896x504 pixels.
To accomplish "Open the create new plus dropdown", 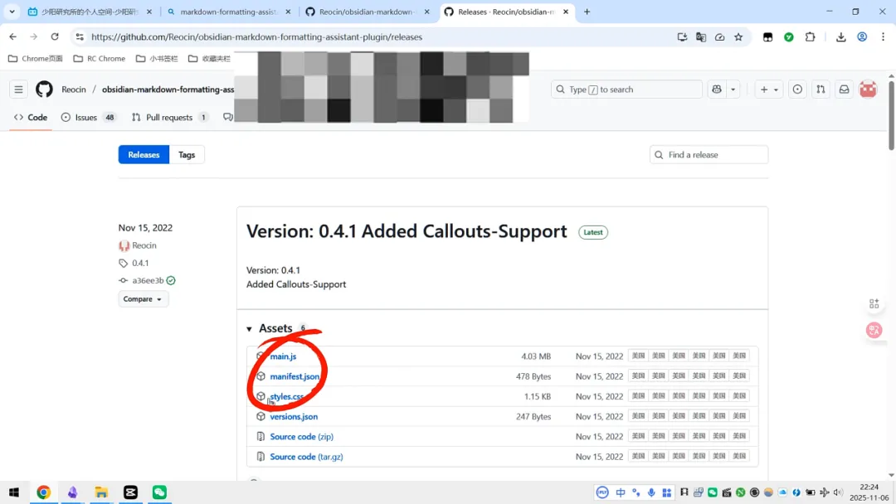I will click(x=769, y=90).
